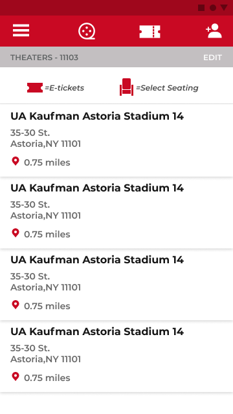Tap the fourth theater's location pin icon

click(16, 376)
